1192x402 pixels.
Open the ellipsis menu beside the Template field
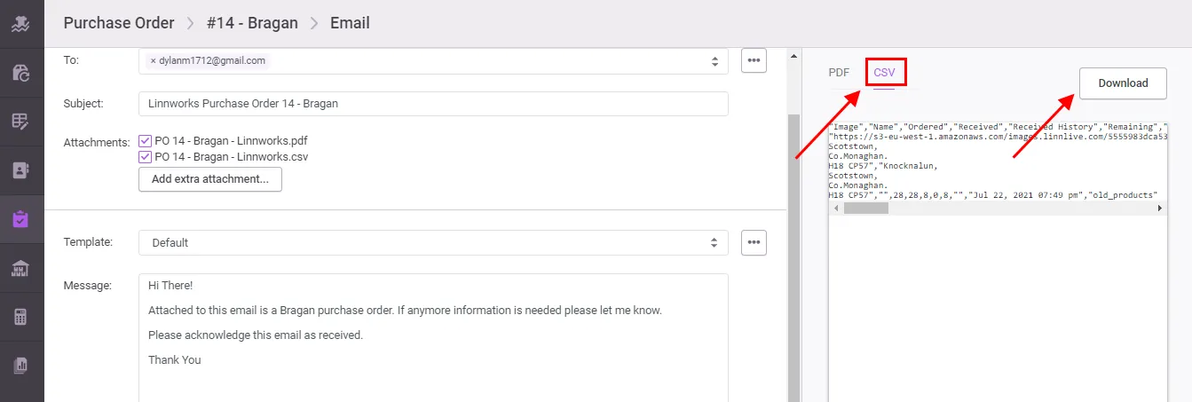click(x=754, y=242)
